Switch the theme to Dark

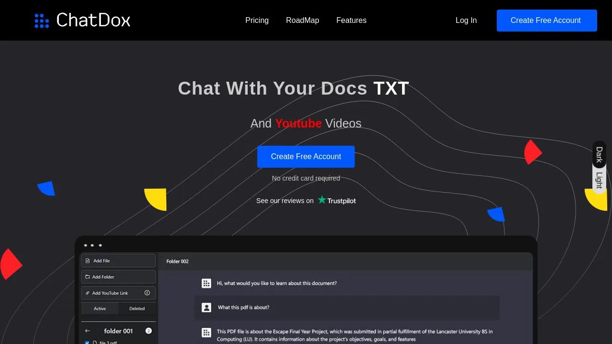(599, 154)
